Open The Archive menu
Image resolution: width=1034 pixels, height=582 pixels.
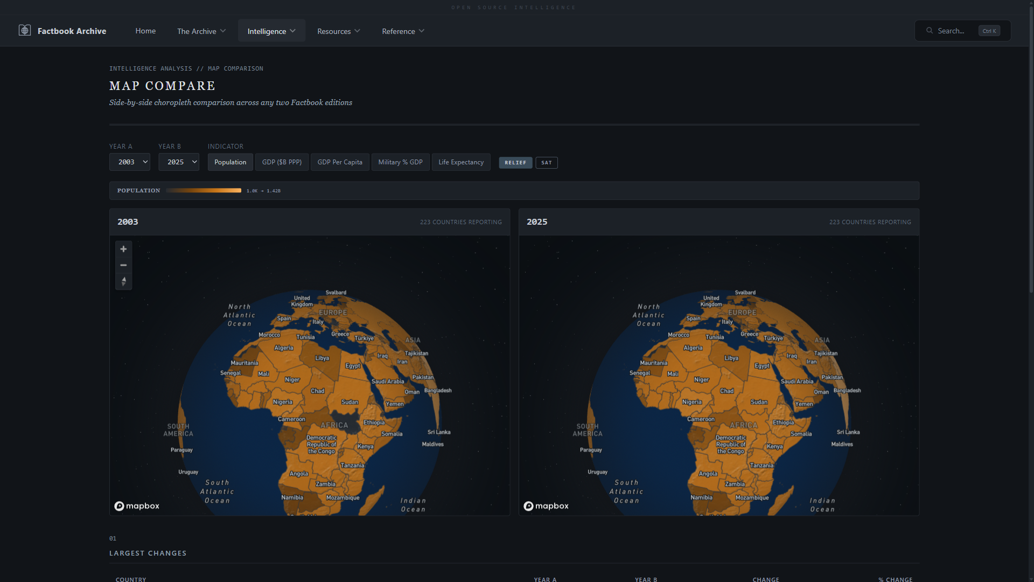click(201, 31)
